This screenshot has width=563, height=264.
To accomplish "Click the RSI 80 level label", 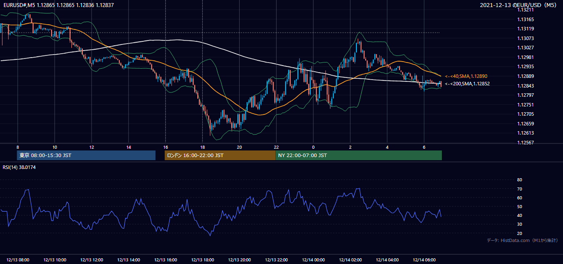I will click(519, 180).
